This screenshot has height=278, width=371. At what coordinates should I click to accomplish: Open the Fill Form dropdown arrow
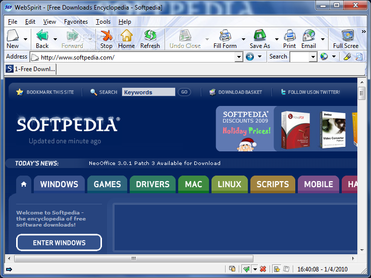pos(243,39)
